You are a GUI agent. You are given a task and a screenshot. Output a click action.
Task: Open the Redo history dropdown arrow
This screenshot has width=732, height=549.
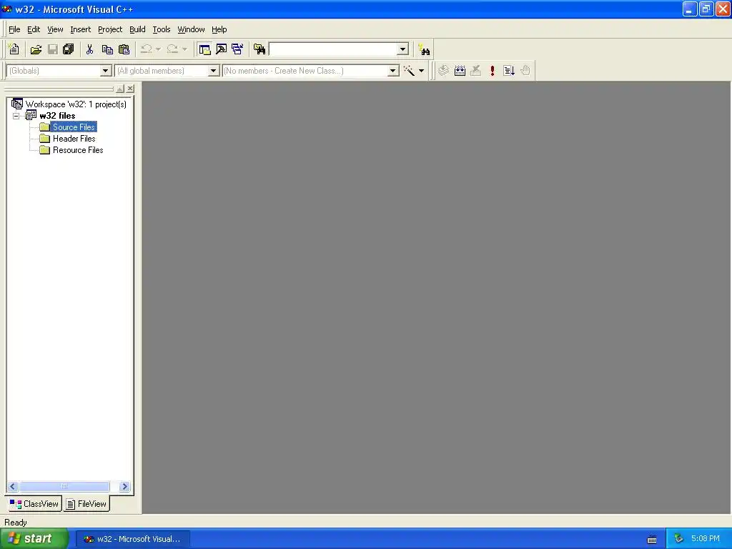(184, 49)
